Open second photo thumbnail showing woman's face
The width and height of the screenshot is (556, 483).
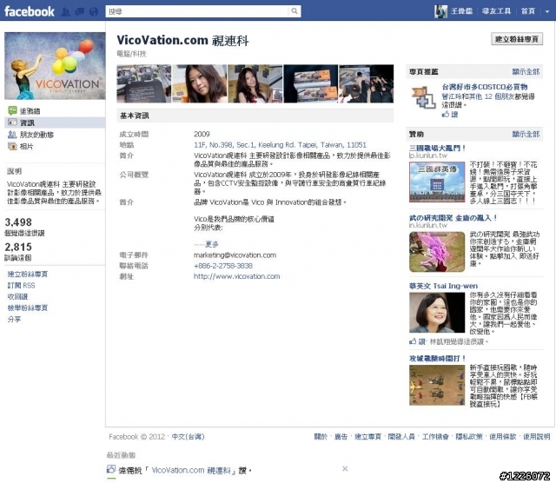pos(199,83)
